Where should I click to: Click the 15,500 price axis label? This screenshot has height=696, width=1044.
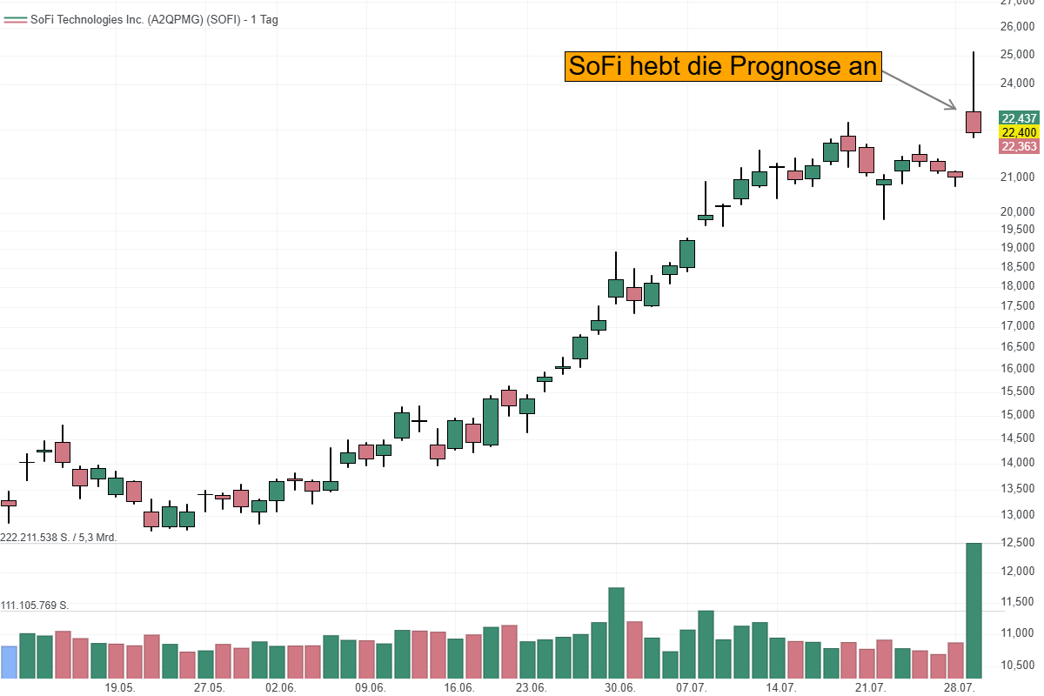coord(1018,391)
